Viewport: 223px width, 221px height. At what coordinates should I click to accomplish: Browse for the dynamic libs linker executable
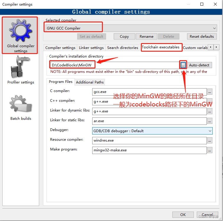click(x=210, y=111)
